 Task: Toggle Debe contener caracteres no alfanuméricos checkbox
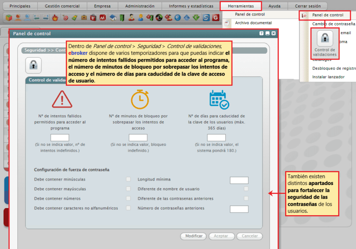[x=128, y=208]
